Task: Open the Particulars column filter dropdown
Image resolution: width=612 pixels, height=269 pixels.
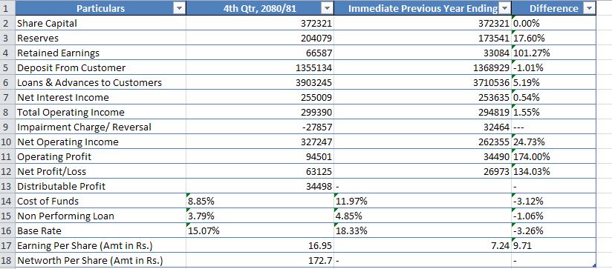Action: (x=179, y=9)
